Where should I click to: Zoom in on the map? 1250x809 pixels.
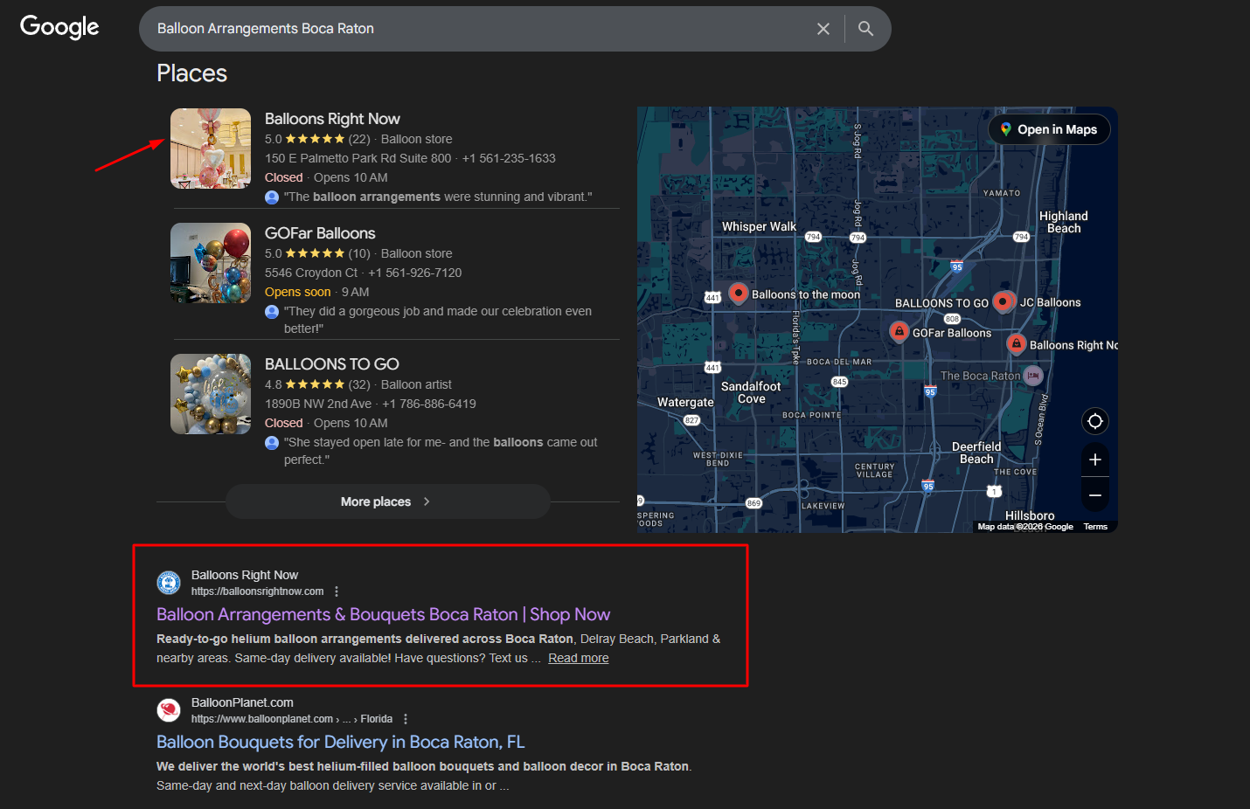[x=1094, y=460]
